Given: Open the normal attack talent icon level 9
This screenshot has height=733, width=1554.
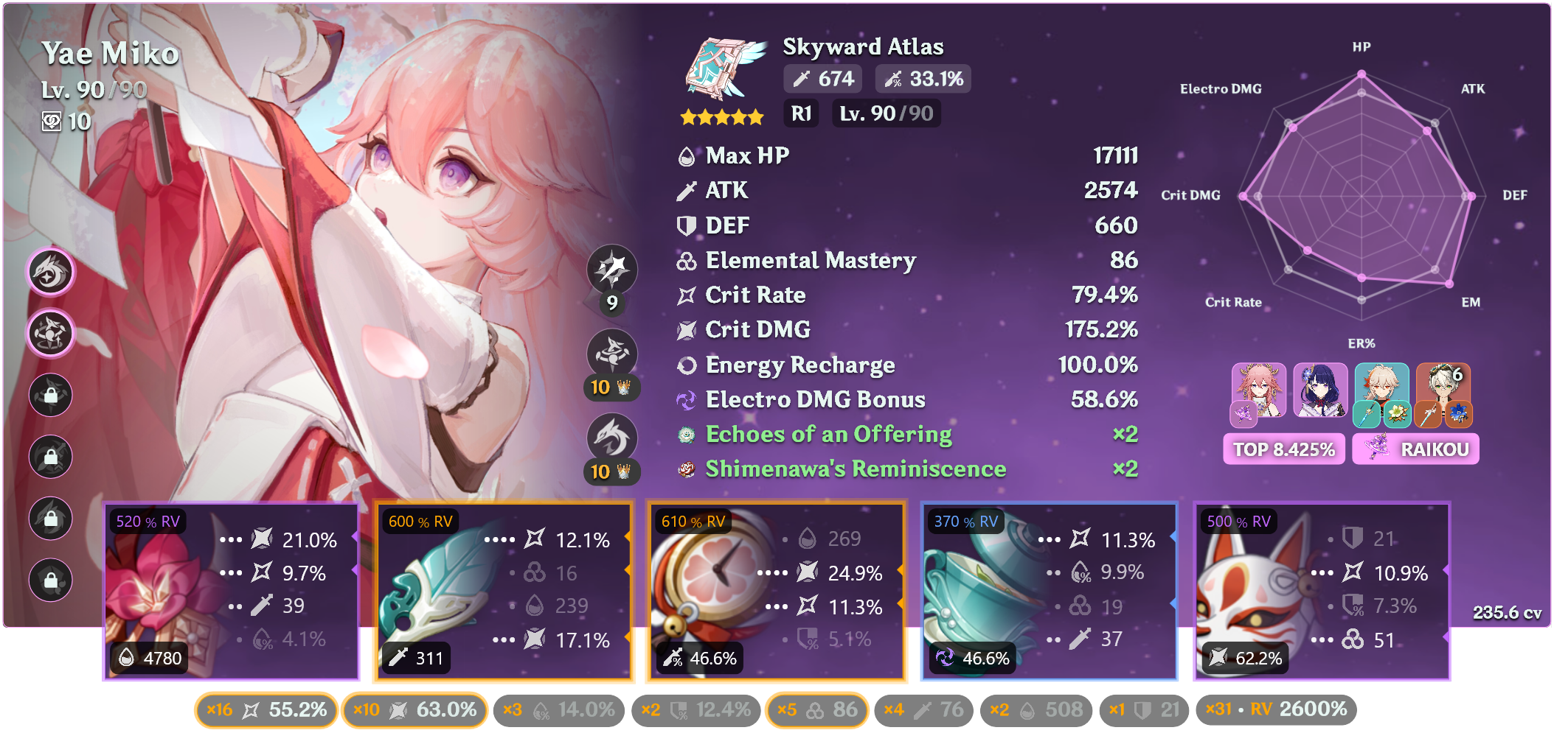Looking at the screenshot, I should coord(612,270).
